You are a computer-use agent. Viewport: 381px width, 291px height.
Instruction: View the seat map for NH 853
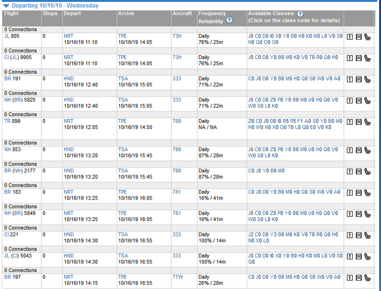coord(368,151)
